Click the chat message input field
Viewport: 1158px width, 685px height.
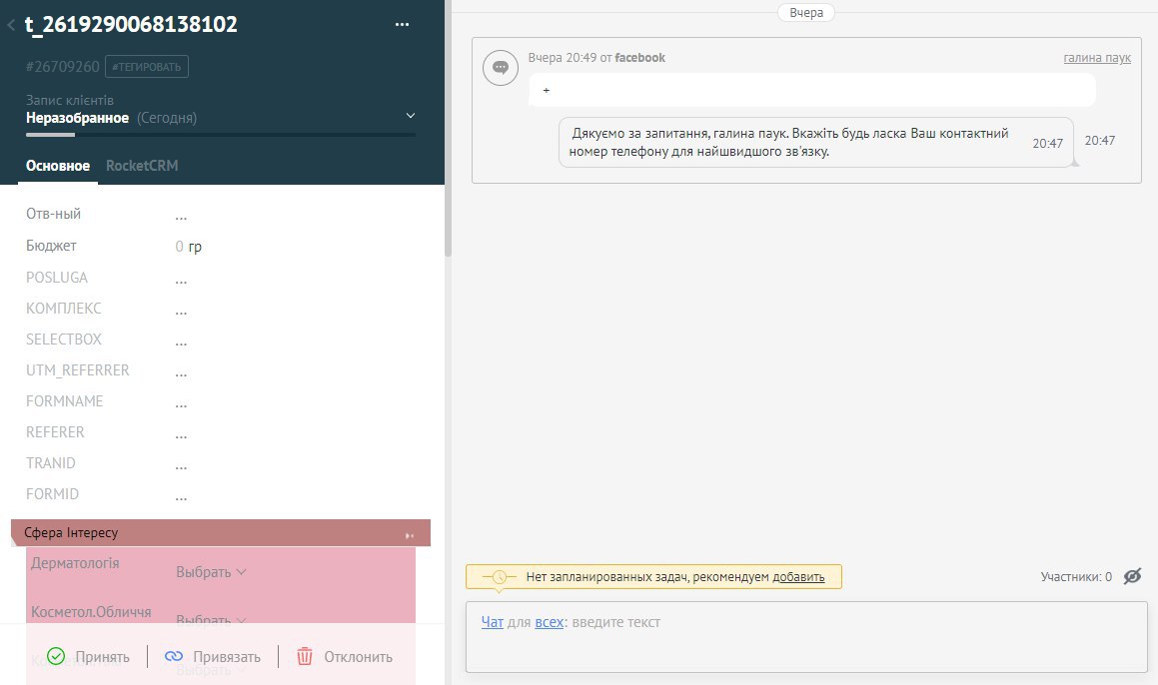[x=806, y=637]
